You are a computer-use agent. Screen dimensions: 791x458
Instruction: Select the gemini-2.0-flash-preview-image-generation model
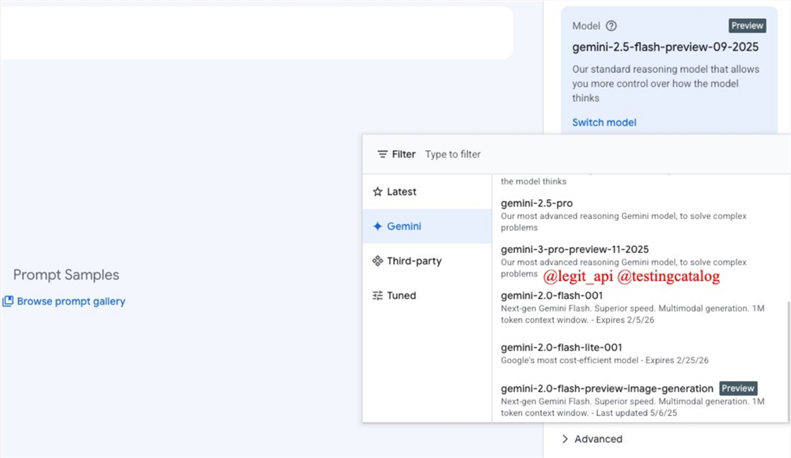pos(606,388)
